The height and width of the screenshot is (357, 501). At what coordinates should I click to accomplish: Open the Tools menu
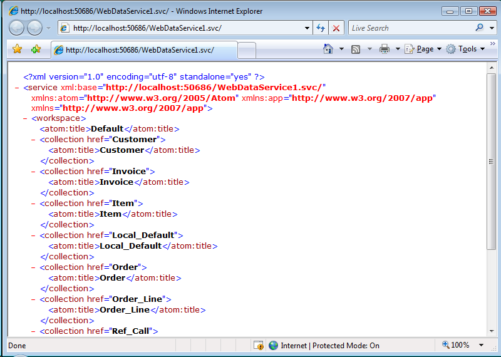tap(467, 49)
